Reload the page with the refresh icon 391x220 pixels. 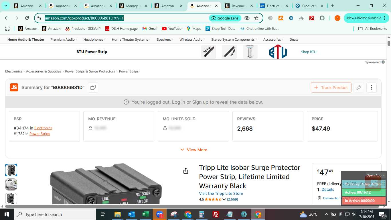tap(27, 18)
